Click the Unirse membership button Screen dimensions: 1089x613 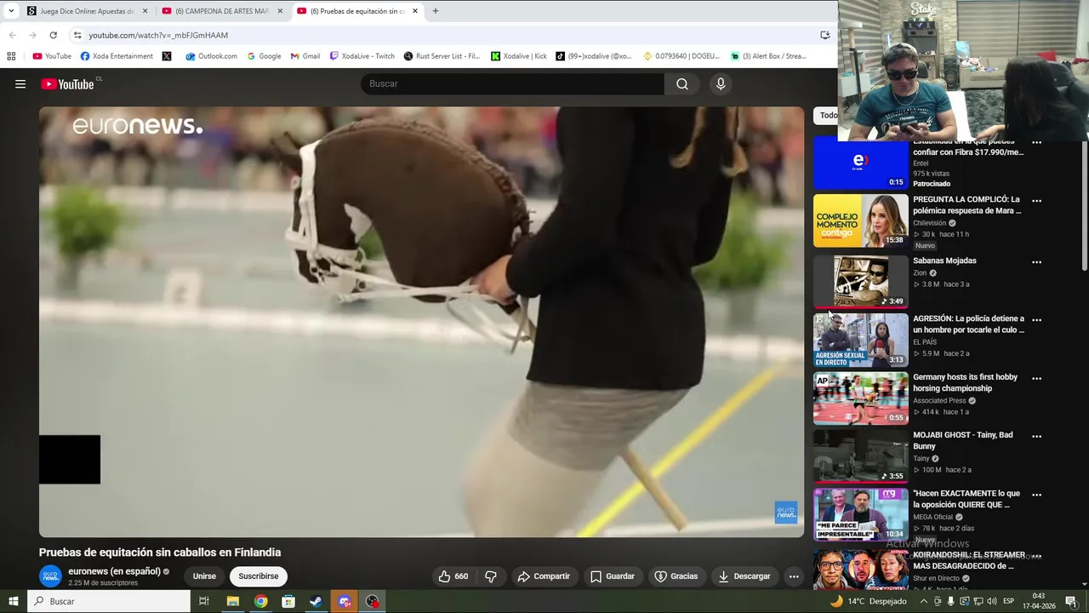pyautogui.click(x=204, y=576)
